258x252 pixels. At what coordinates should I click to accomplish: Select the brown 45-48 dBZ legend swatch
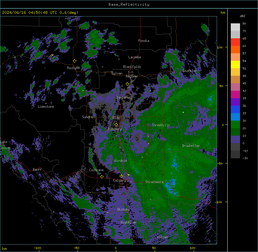coord(235,79)
